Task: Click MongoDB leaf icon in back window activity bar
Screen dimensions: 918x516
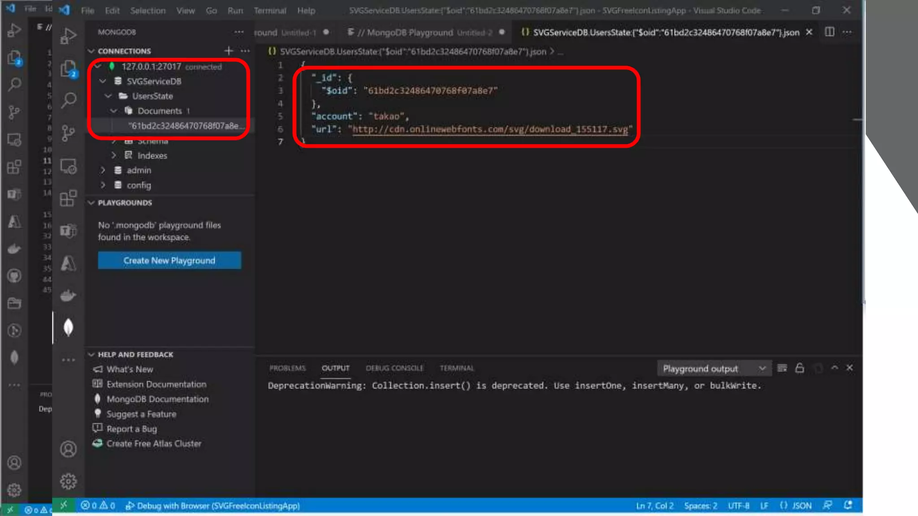Action: pyautogui.click(x=14, y=357)
